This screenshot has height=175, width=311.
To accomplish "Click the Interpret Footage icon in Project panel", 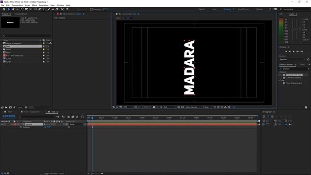I will 2,107.
